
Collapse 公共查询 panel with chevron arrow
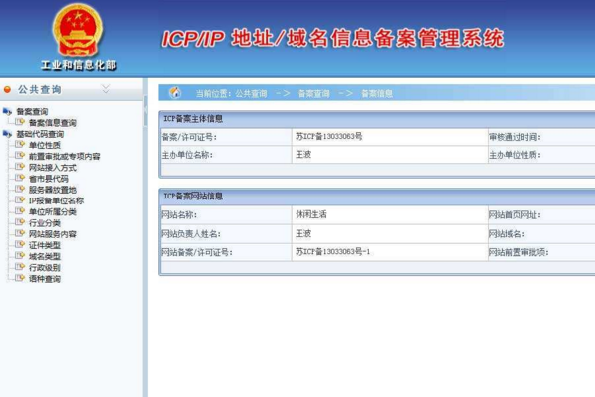[x=106, y=89]
